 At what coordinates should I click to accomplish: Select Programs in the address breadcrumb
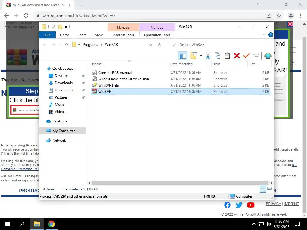click(x=90, y=45)
